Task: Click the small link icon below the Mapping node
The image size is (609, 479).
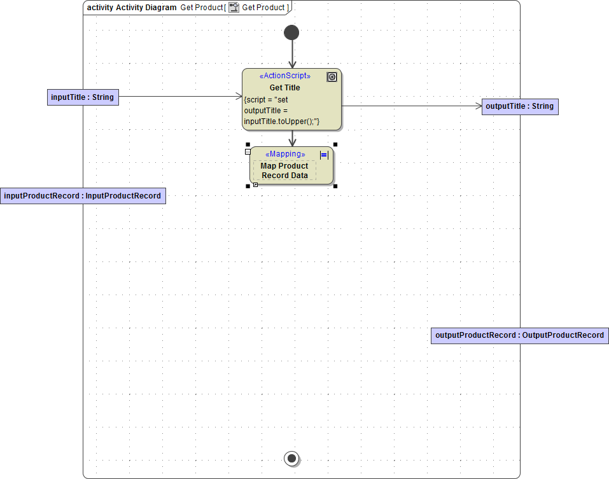Action: tap(256, 184)
